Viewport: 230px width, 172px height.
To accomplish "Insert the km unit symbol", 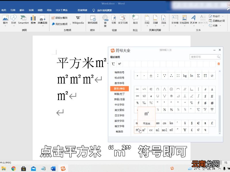I will pos(171,123).
